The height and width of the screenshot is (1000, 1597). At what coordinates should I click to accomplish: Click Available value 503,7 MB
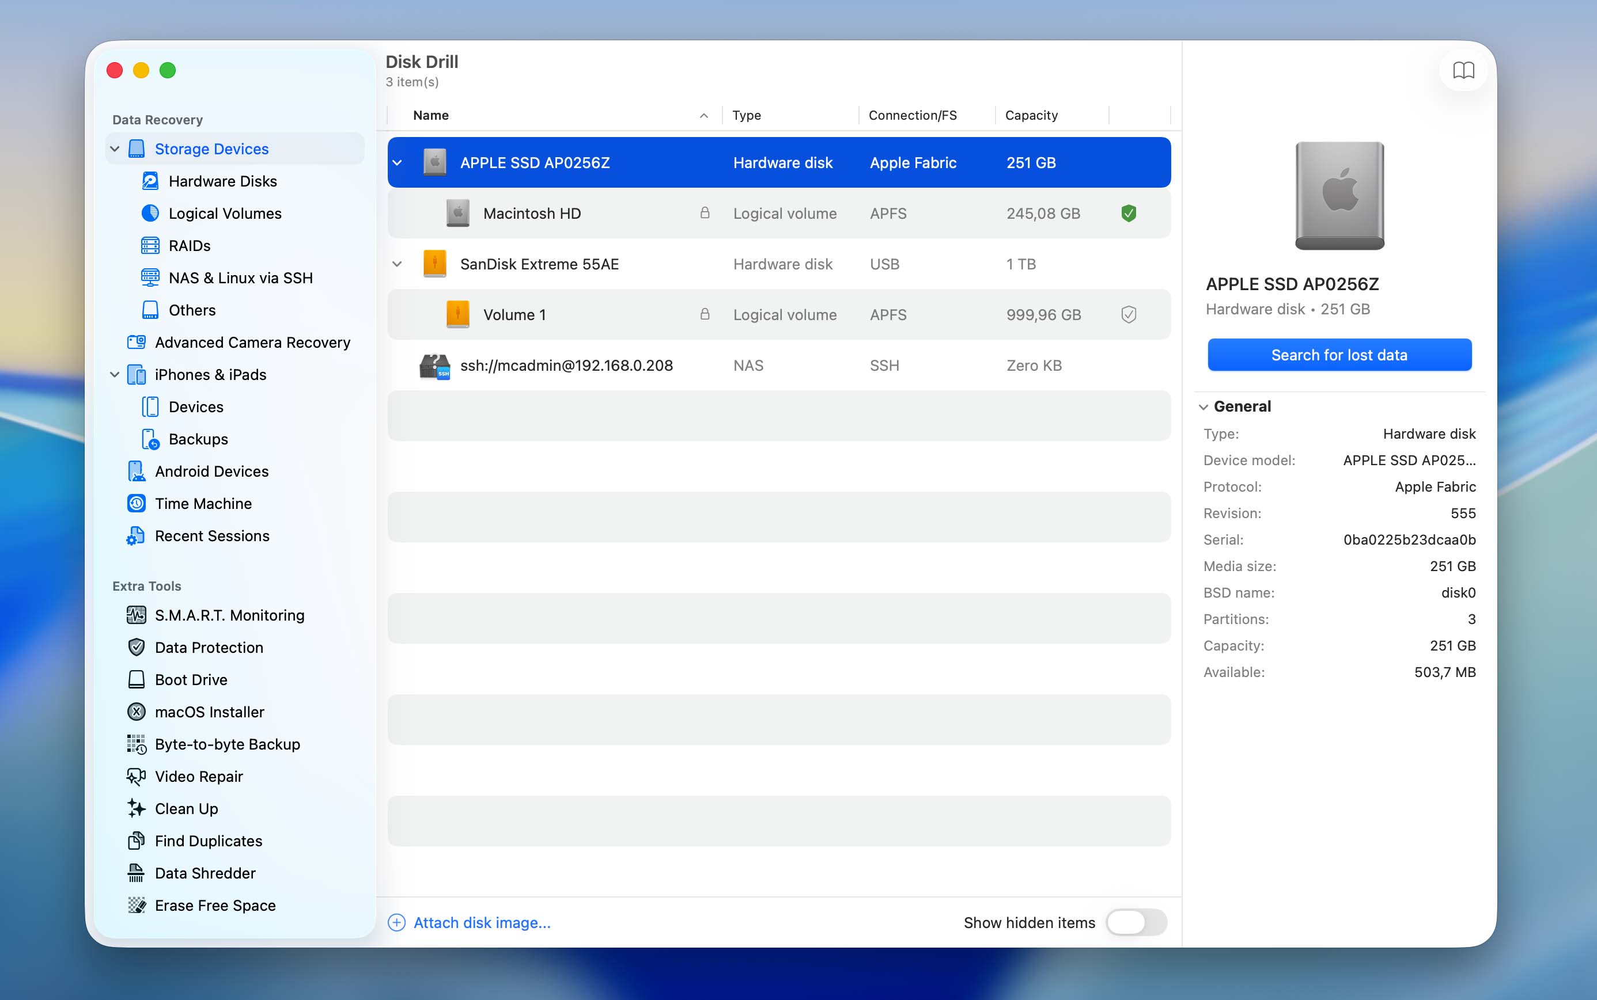(x=1445, y=672)
